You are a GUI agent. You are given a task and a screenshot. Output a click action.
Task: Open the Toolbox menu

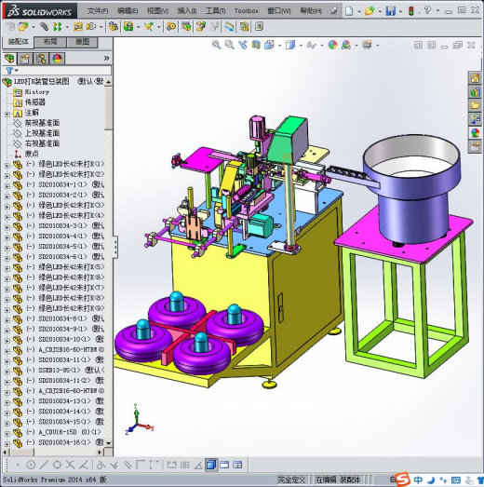point(247,11)
